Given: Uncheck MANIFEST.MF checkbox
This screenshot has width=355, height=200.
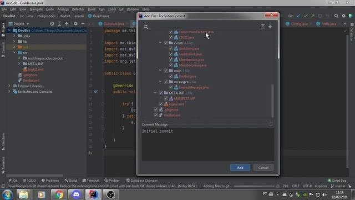Looking at the screenshot, I should click(x=166, y=98).
